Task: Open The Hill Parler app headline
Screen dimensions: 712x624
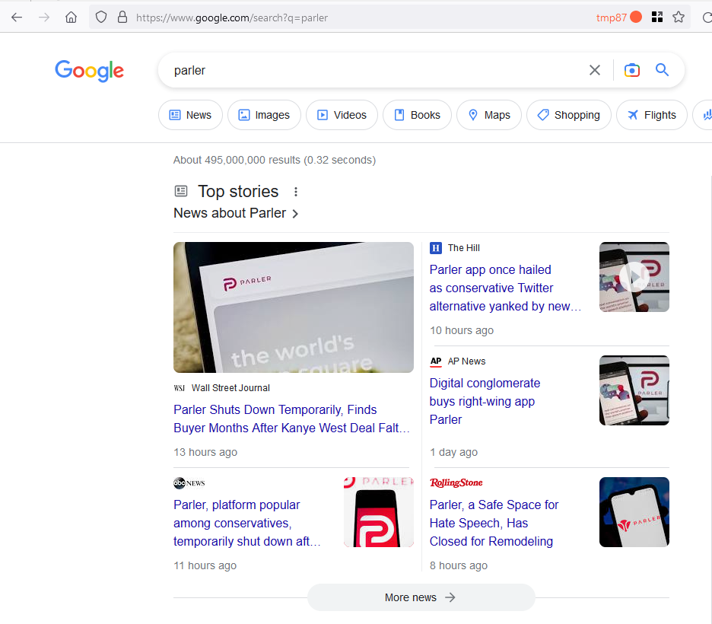Action: pyautogui.click(x=505, y=288)
